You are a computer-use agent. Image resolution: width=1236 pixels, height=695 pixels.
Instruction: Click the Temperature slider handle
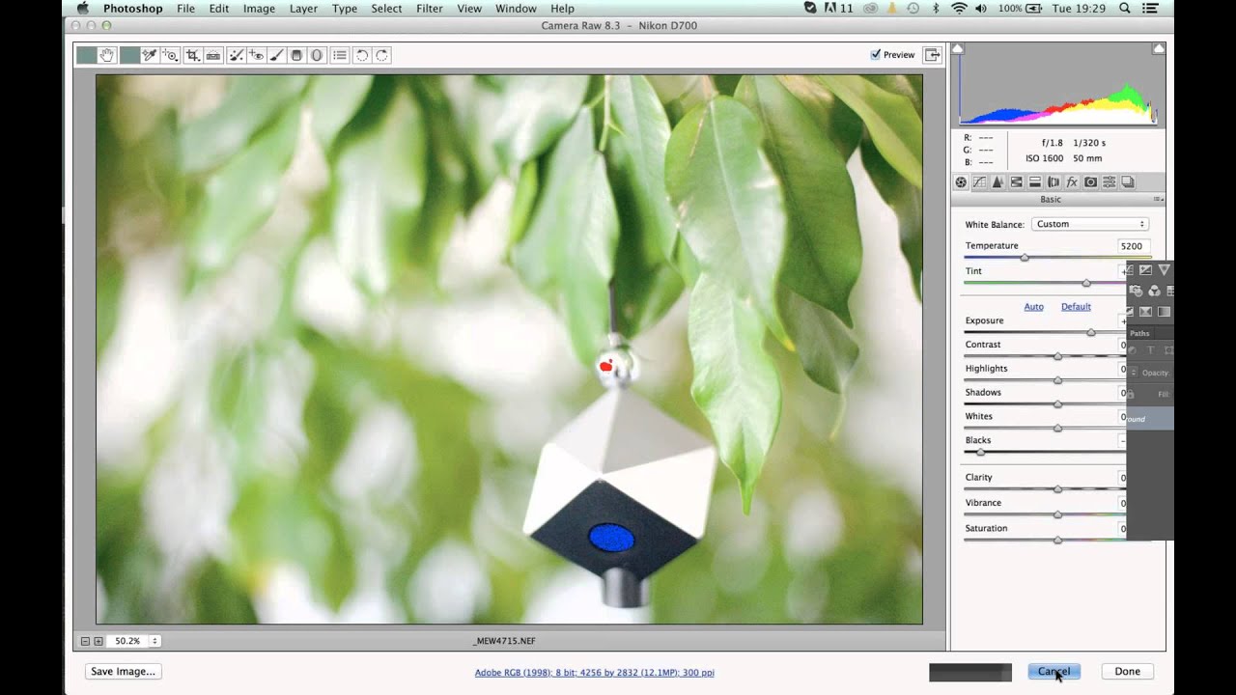[1025, 258]
